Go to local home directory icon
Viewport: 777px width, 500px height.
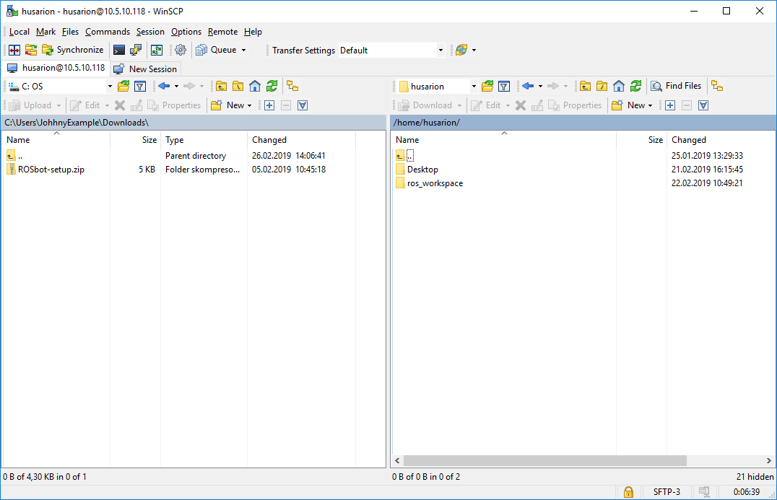tap(255, 86)
